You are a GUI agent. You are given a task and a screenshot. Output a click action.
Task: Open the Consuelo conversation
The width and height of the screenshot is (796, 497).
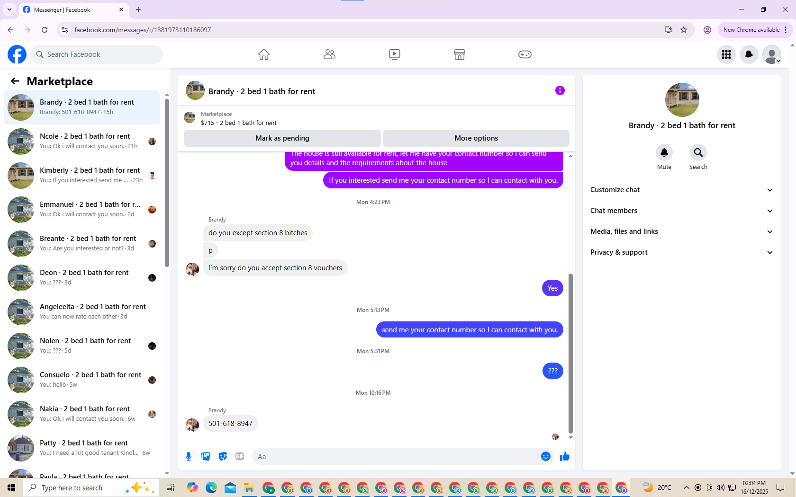(81, 380)
